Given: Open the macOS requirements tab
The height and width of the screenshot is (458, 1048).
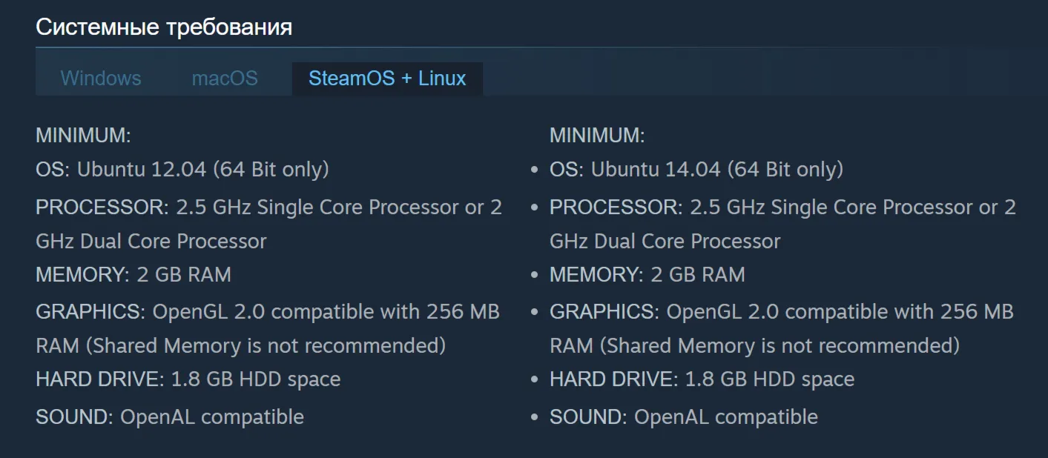Looking at the screenshot, I should pos(225,79).
